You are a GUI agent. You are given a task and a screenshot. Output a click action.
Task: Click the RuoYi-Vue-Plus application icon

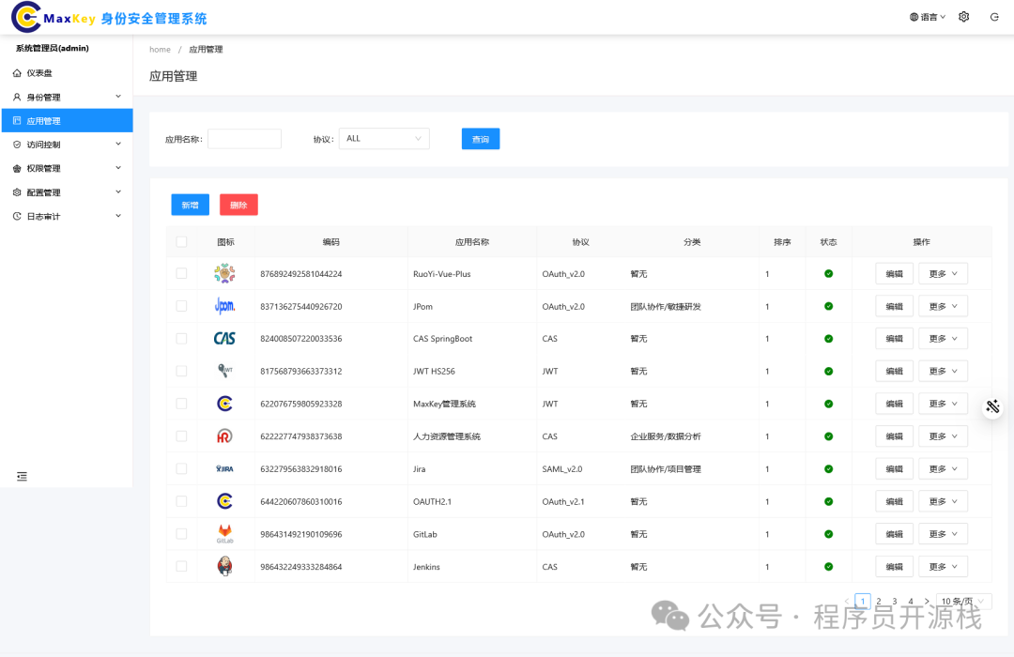click(224, 273)
